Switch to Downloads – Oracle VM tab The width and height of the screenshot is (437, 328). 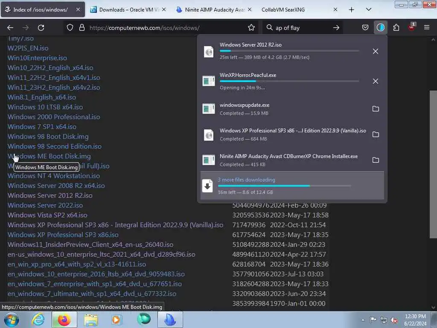pos(128,9)
